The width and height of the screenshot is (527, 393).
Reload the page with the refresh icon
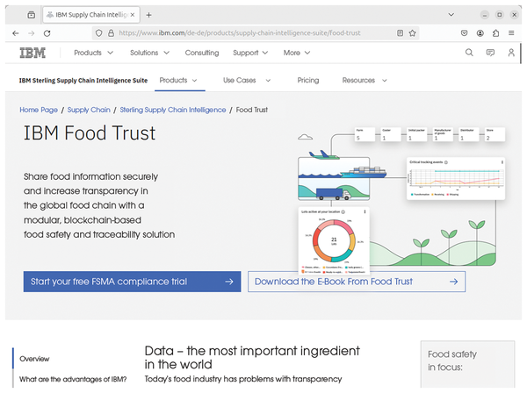(47, 33)
